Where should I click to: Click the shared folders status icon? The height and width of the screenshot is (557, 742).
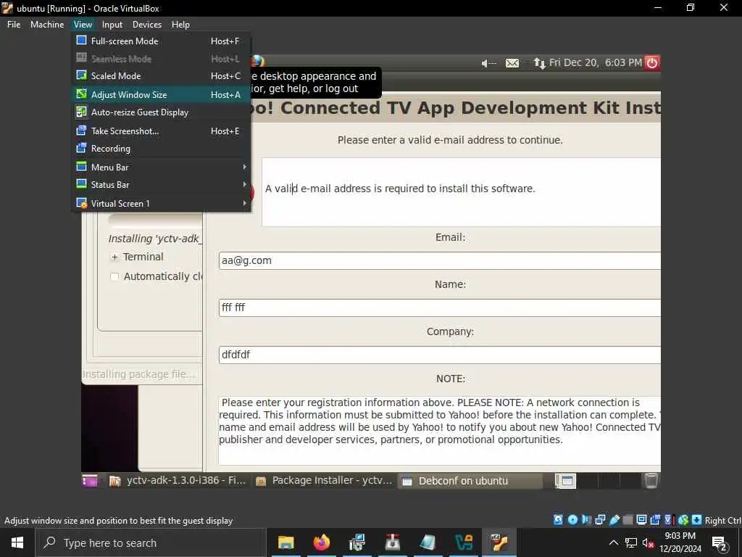(628, 520)
